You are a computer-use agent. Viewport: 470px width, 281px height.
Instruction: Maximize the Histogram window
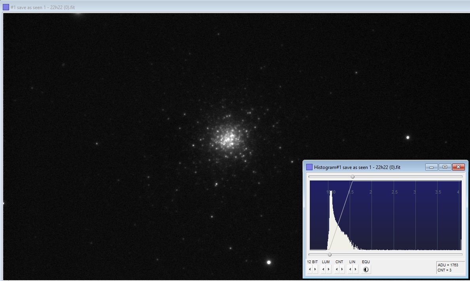(445, 167)
